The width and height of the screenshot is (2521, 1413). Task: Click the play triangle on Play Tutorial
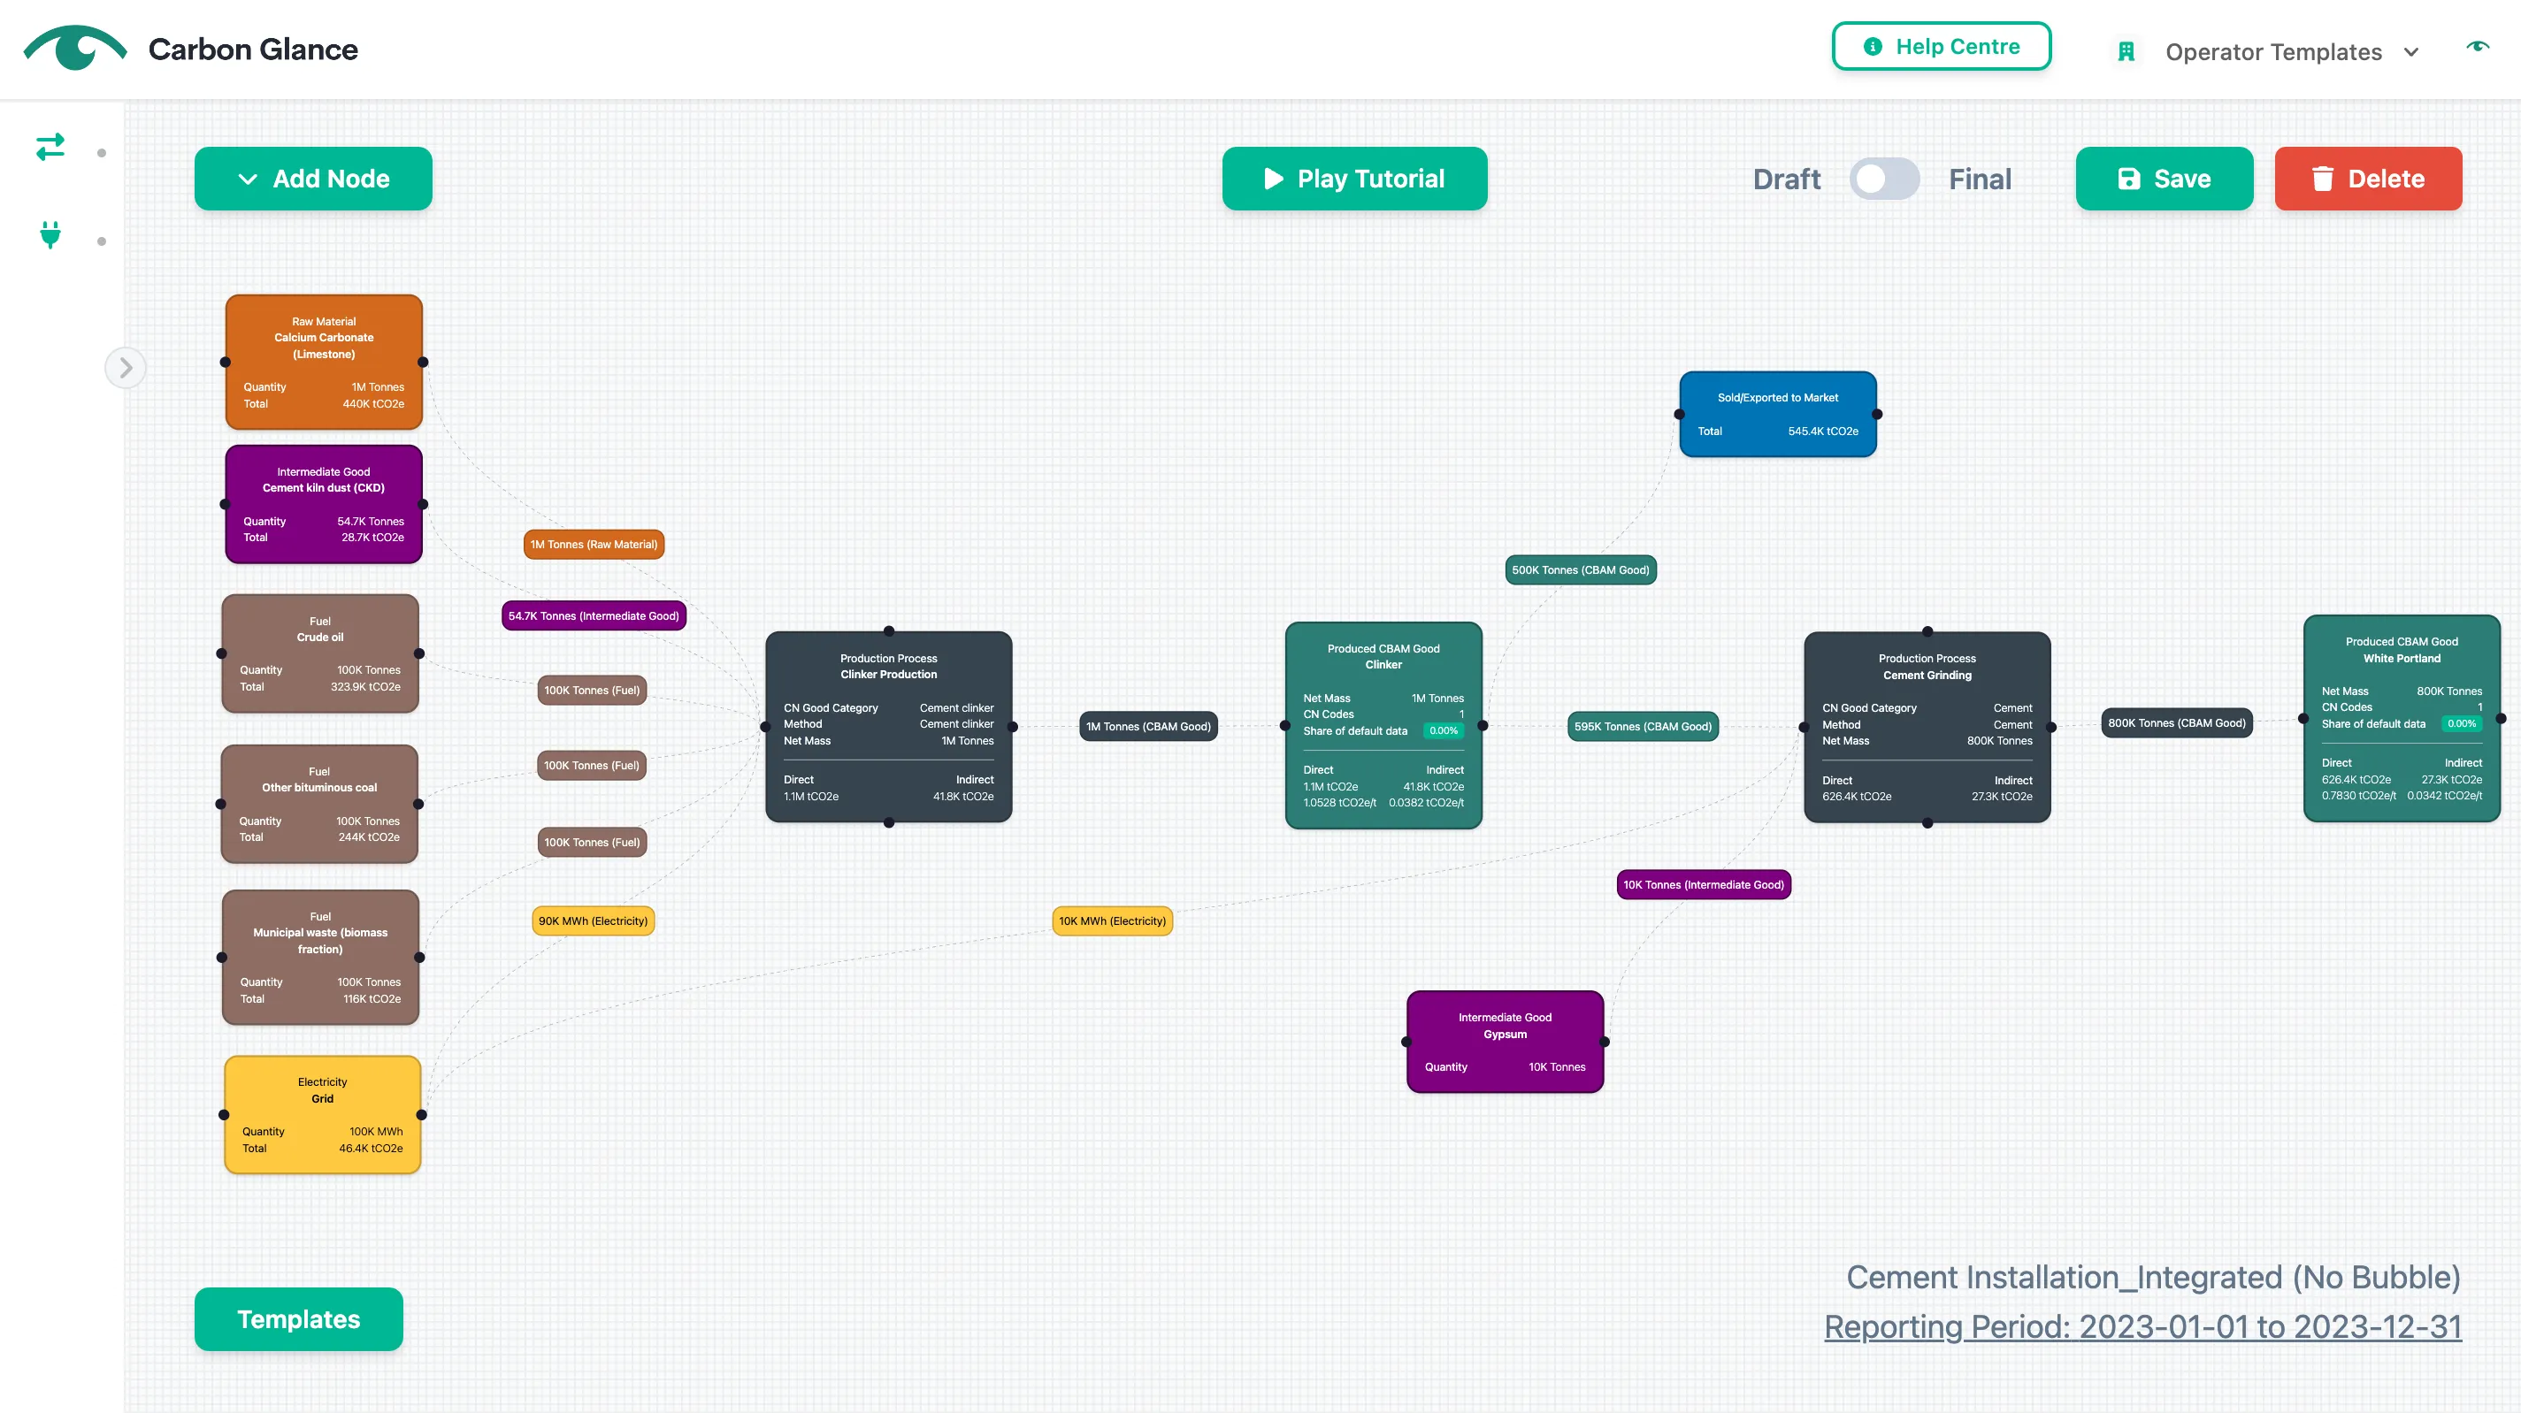[x=1273, y=178]
